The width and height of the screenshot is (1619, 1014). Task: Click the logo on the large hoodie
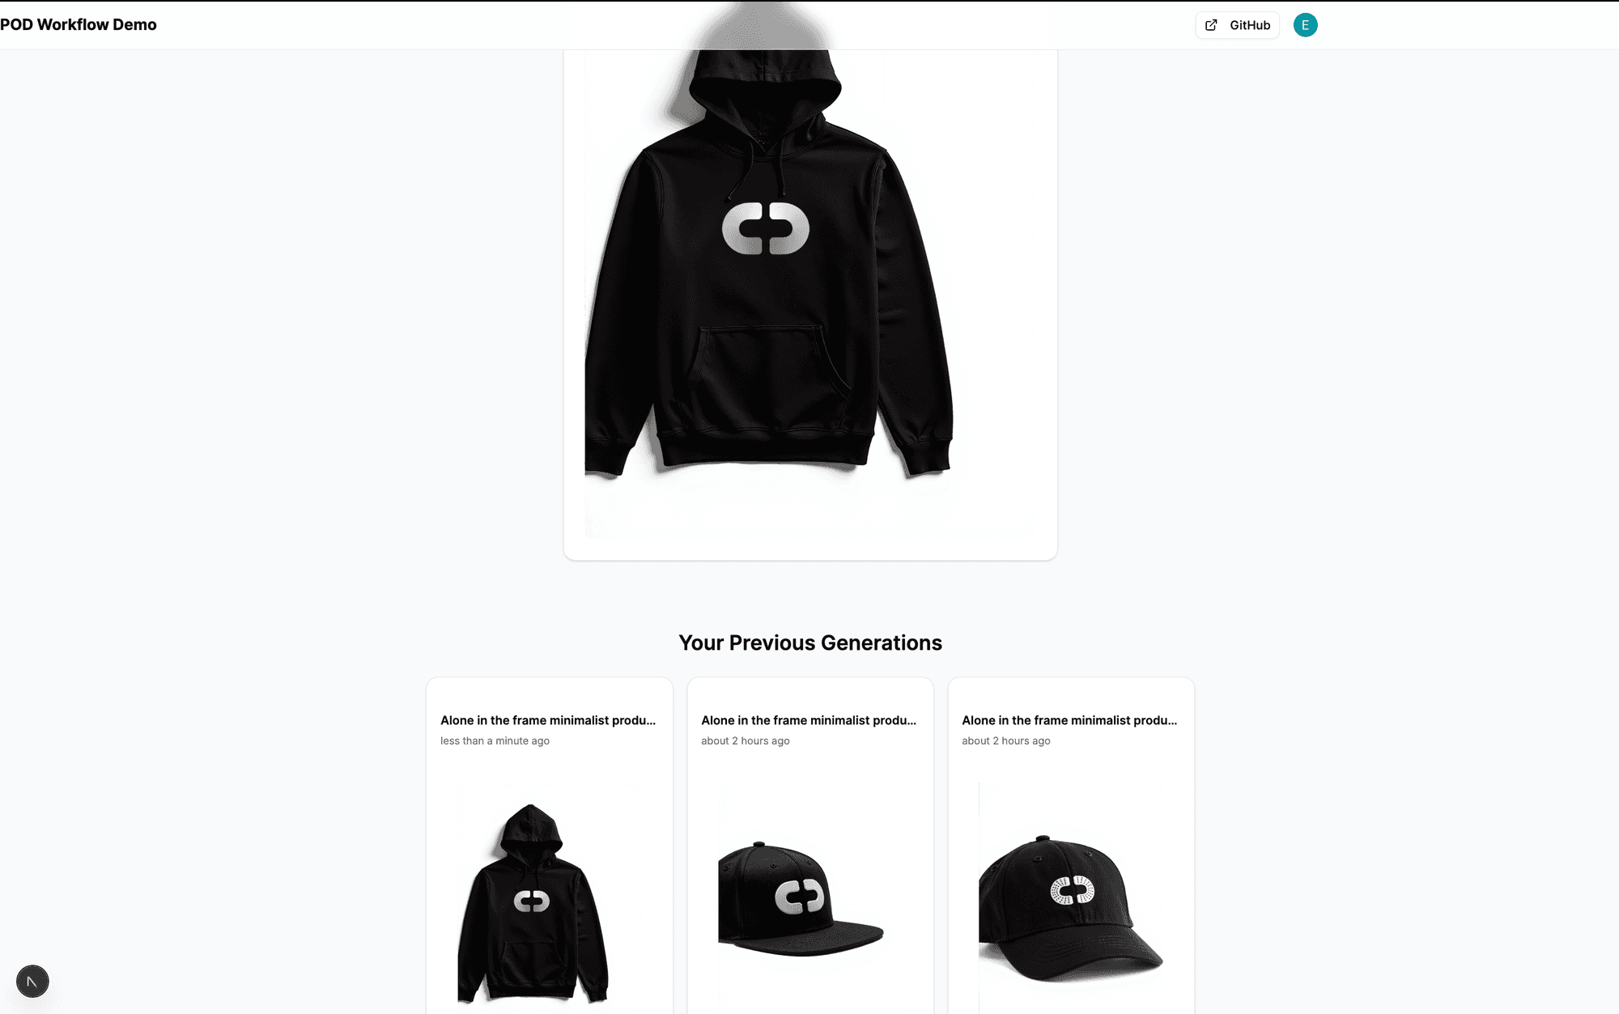tap(766, 228)
